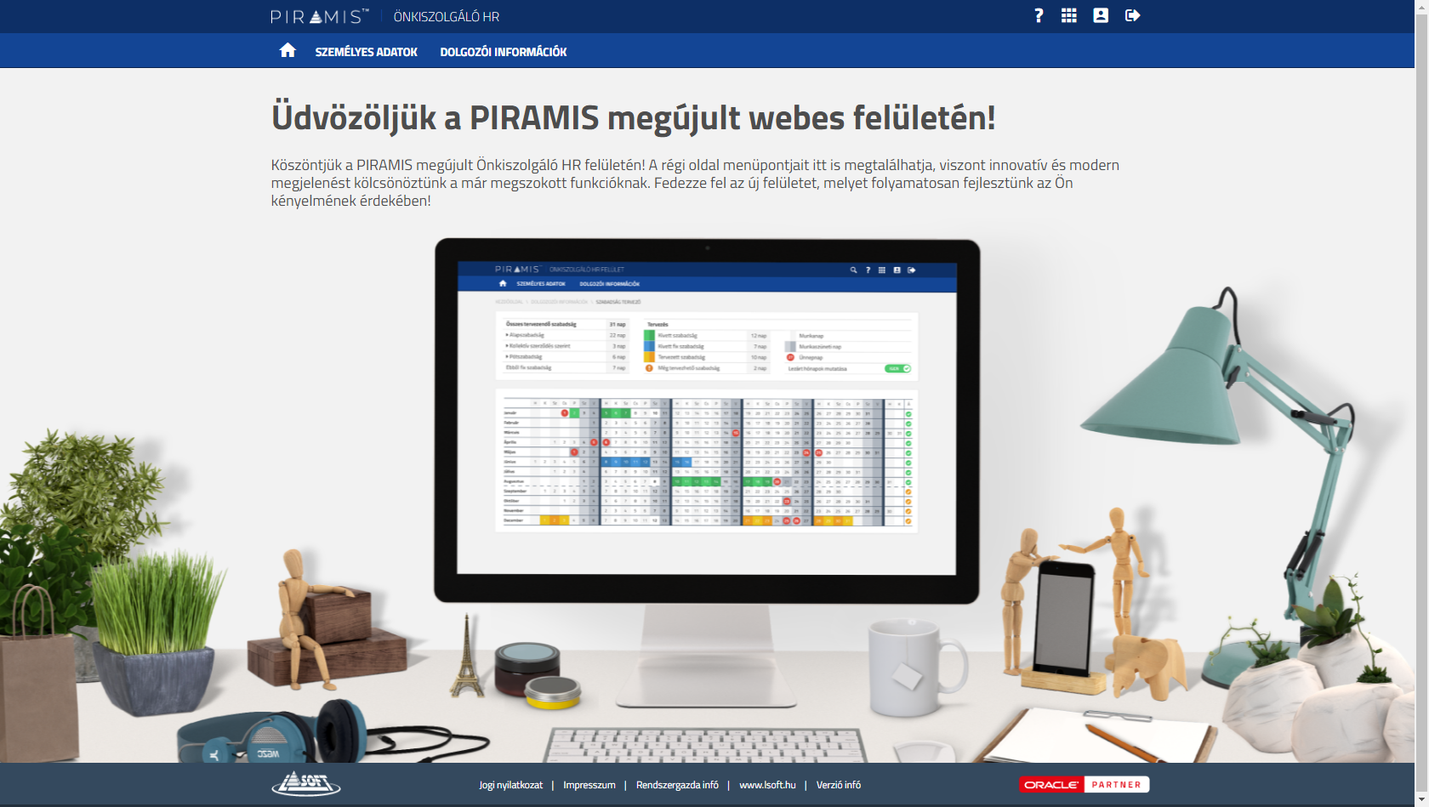Click the PIRAMIS logo in header

[320, 16]
